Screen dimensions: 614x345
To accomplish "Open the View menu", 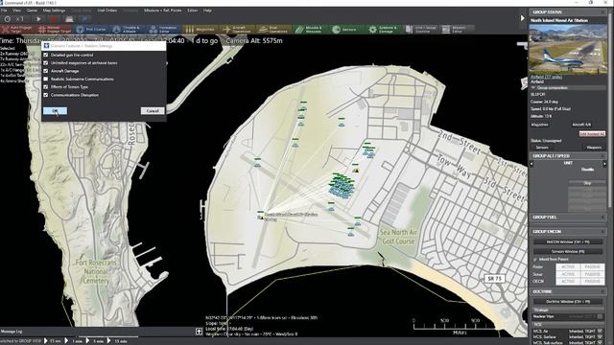I will point(16,11).
